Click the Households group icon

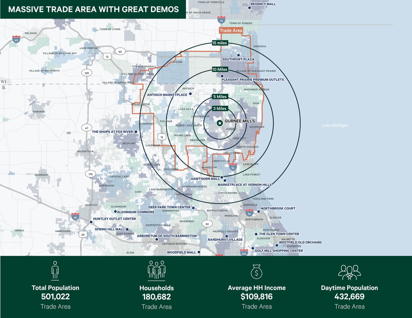click(157, 270)
